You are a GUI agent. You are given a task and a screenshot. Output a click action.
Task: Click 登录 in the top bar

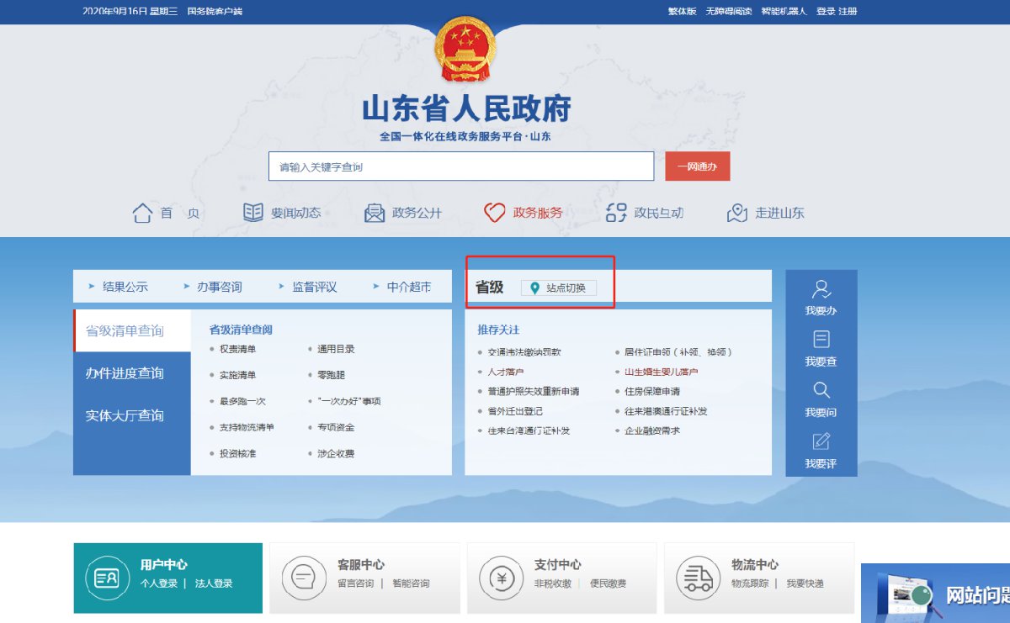(826, 12)
